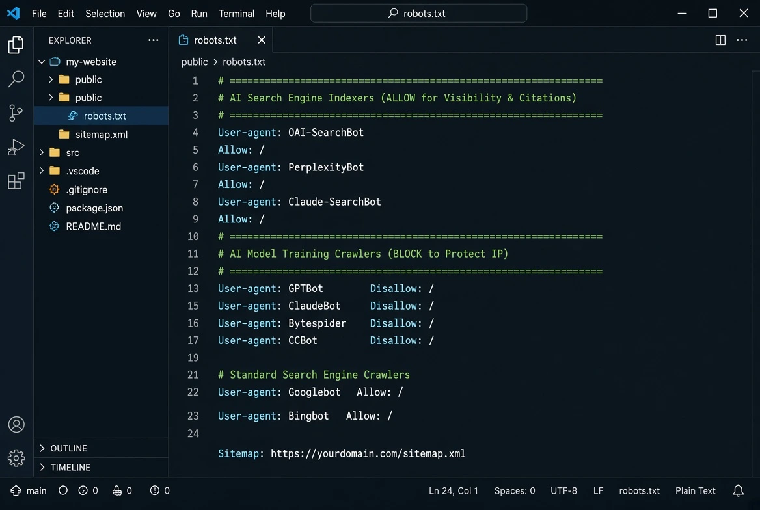Click the VS Code logo icon
Viewport: 760px width, 510px height.
(x=14, y=13)
